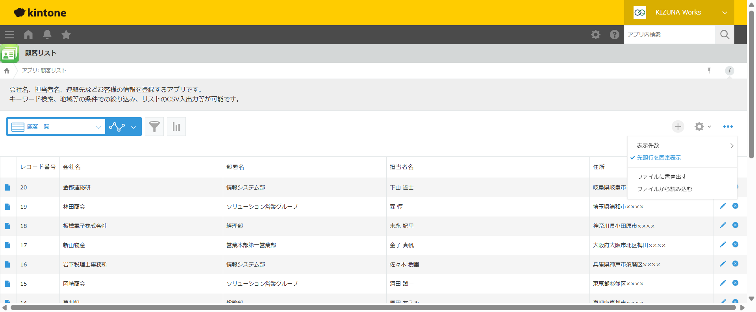756x312 pixels.
Task: Open the filter funnel
Action: 154,127
